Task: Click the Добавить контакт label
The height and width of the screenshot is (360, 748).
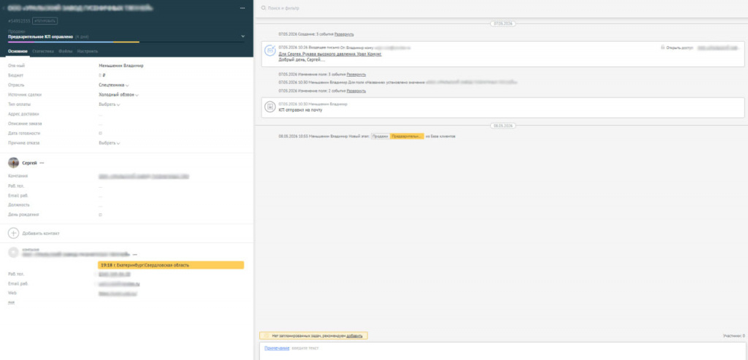Action: [41, 234]
